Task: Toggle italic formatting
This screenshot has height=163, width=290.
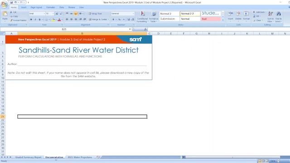Action: coord(35,19)
